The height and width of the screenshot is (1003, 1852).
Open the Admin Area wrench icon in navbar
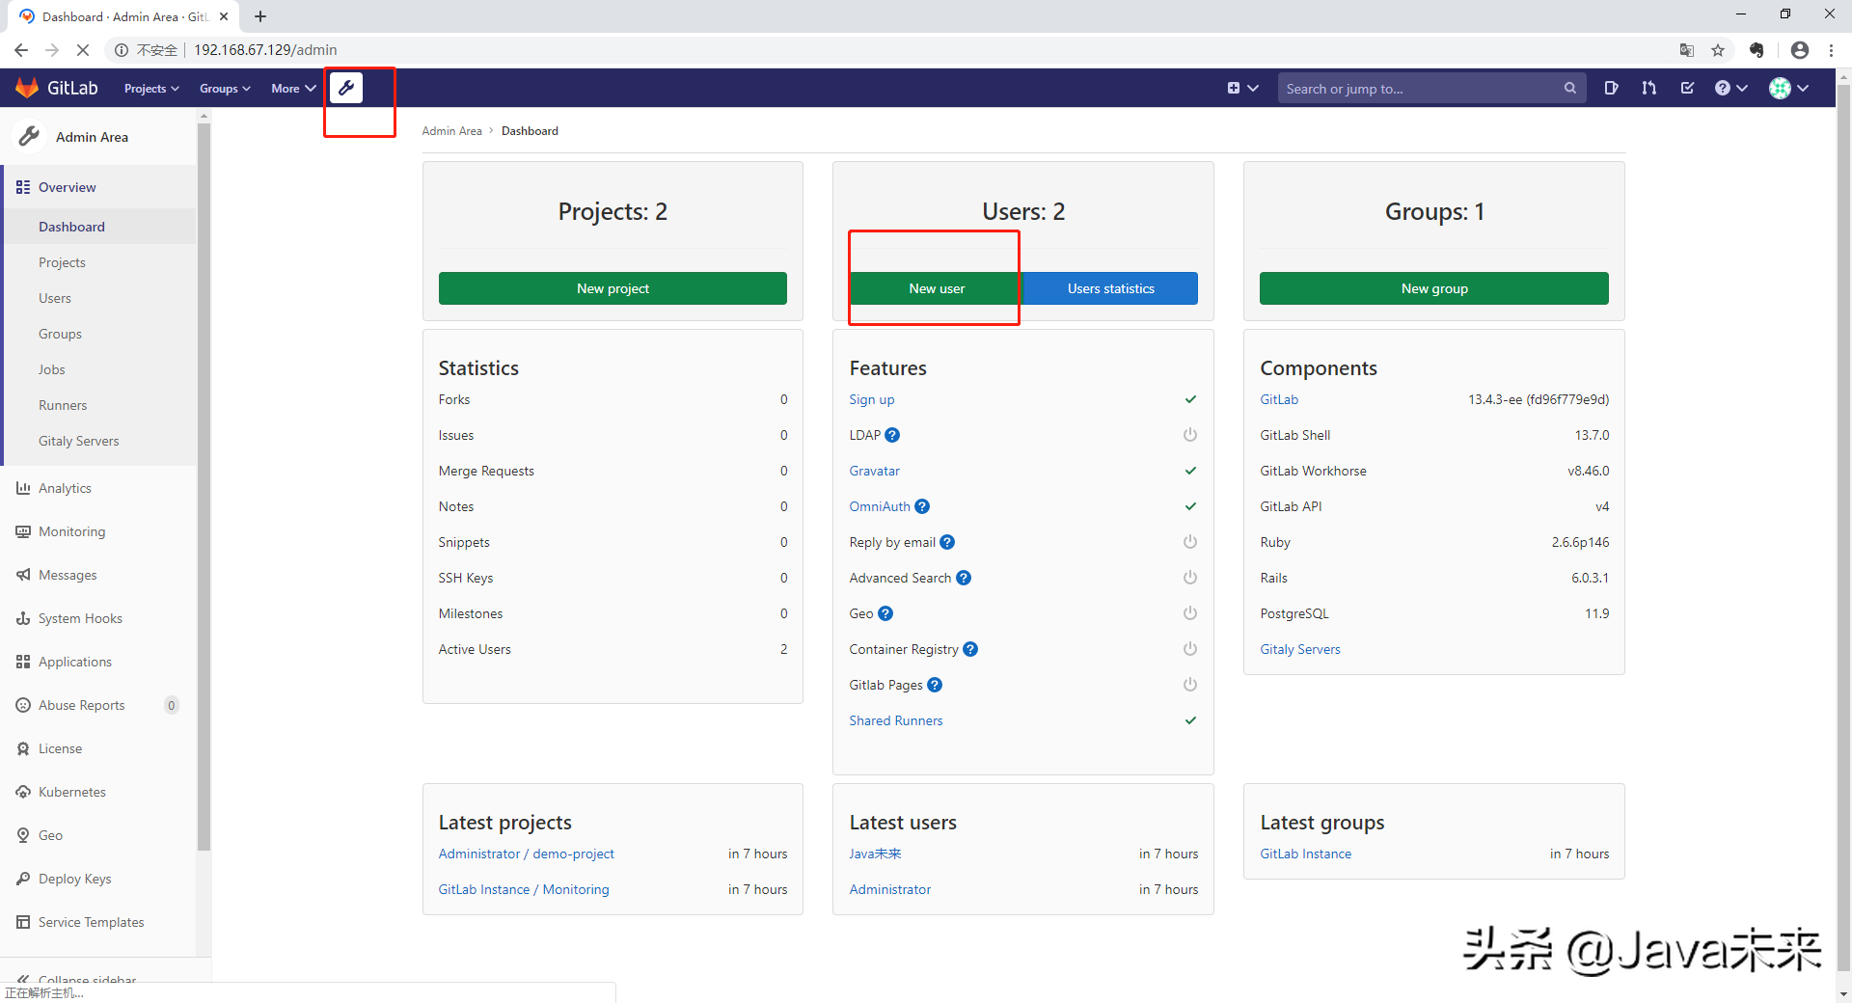point(346,88)
